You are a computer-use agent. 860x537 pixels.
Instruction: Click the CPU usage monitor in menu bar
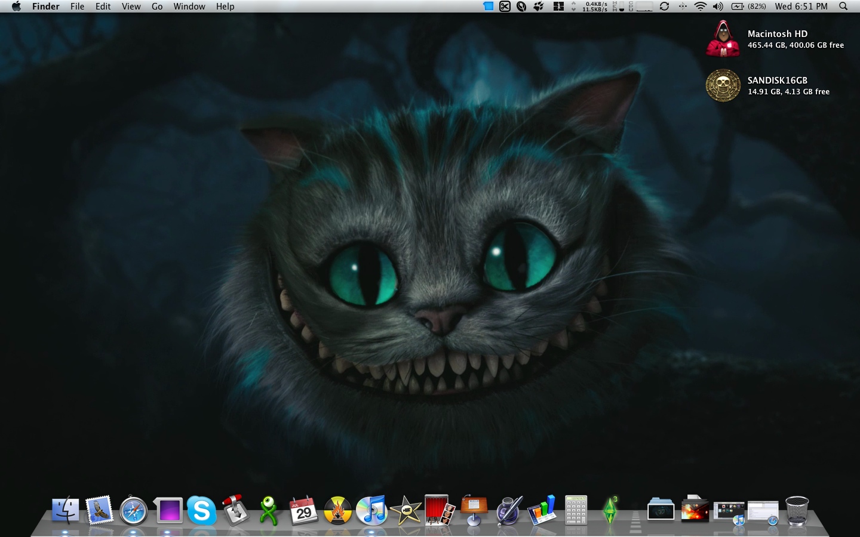(640, 7)
